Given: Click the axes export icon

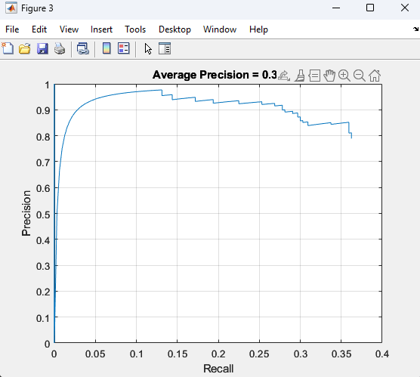Looking at the screenshot, I should (x=284, y=76).
